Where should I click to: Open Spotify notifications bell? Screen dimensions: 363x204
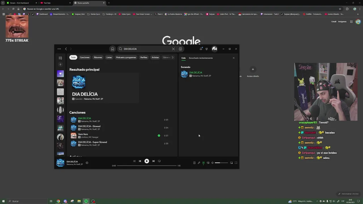pos(201,49)
